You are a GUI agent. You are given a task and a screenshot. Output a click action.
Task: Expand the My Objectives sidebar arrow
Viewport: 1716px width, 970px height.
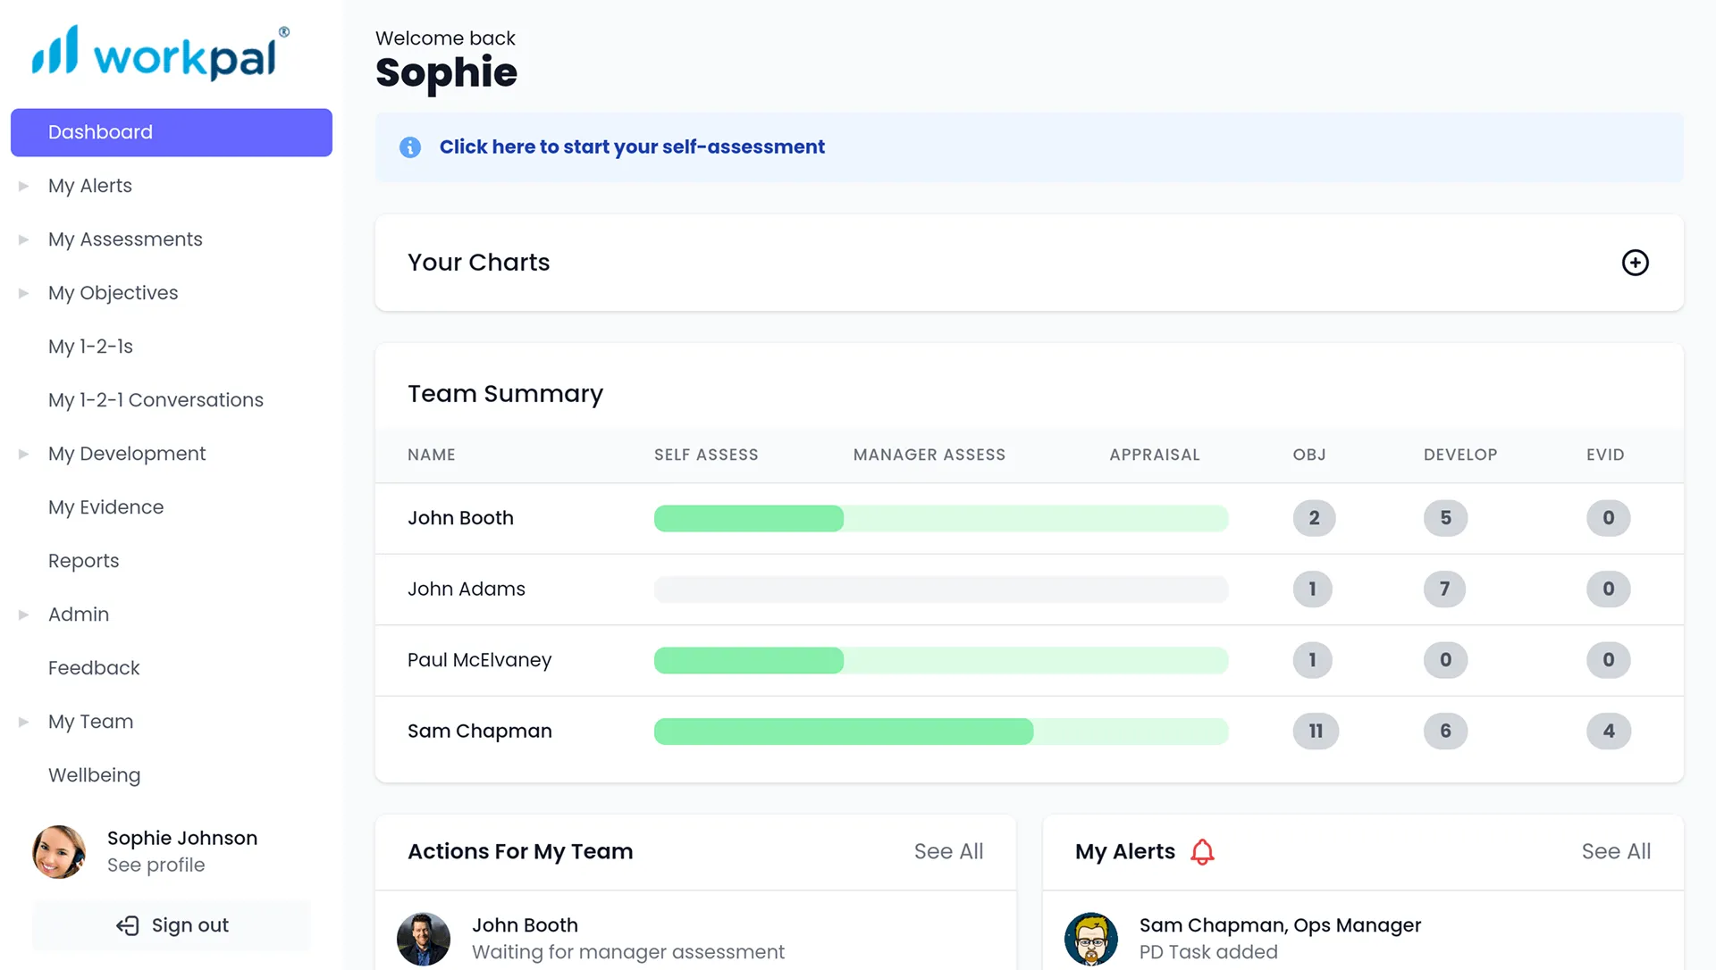coord(24,293)
